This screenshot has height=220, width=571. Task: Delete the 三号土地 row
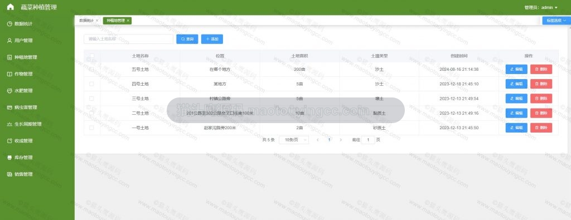(x=541, y=99)
